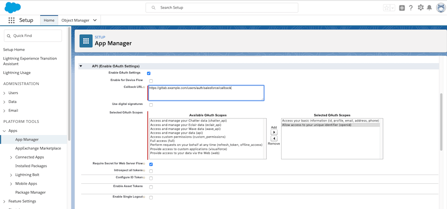Screen dimensions: 447x209
Task: Click the Remove scope arrow button
Action: [x=274, y=138]
